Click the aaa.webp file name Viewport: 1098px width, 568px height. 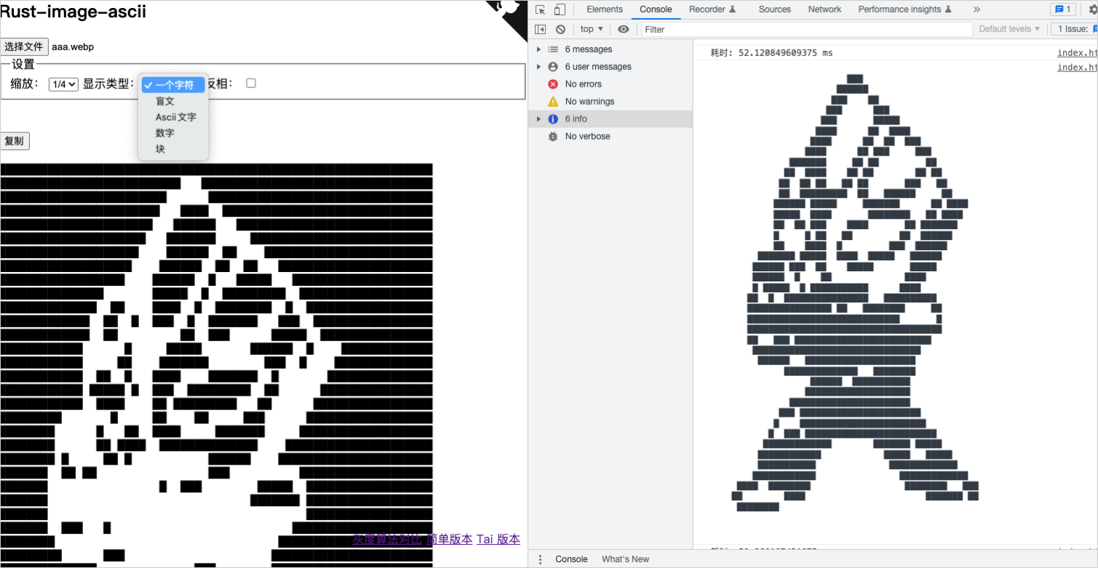coord(73,47)
